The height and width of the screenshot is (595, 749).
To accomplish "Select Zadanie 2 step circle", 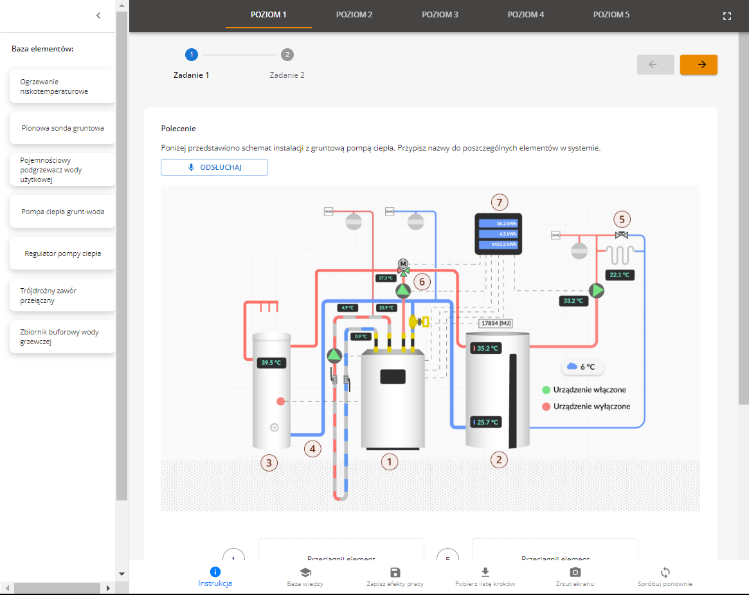I will (287, 55).
